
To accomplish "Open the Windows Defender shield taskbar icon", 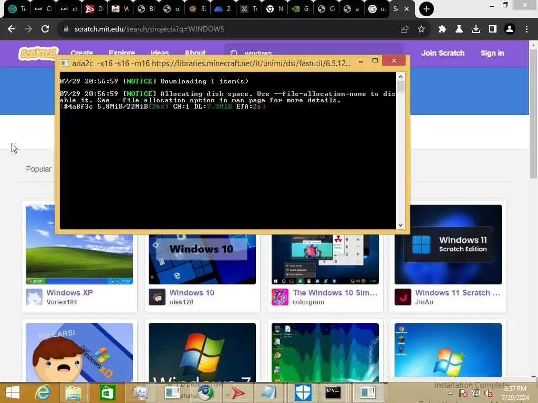I will pyautogui.click(x=303, y=393).
